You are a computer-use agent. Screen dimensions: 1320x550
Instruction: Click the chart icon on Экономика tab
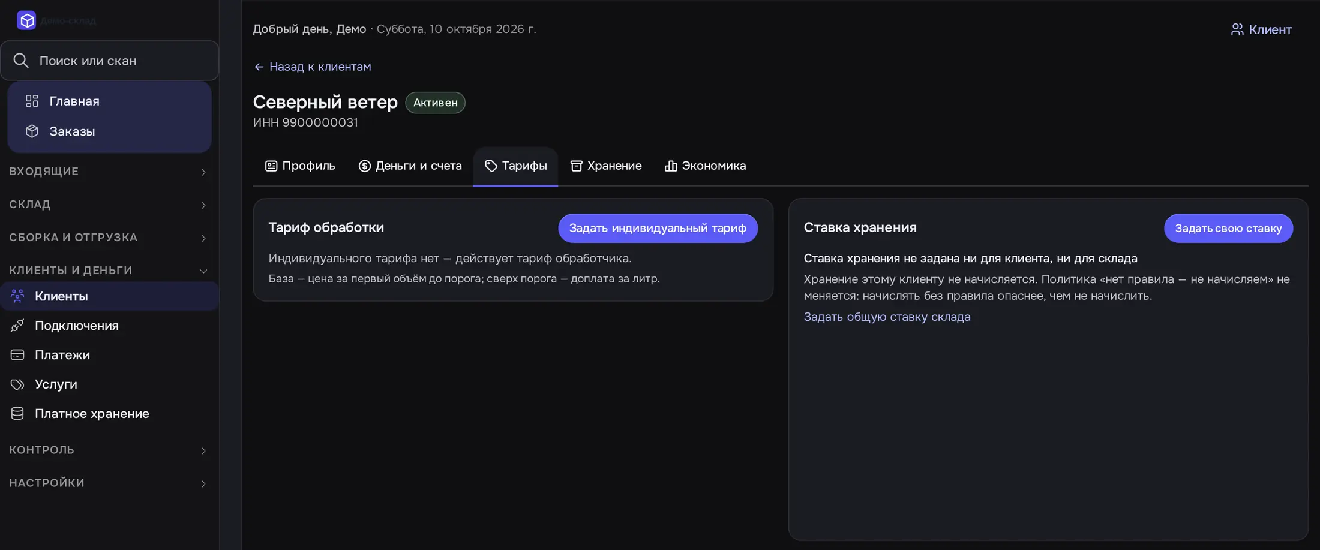tap(671, 166)
